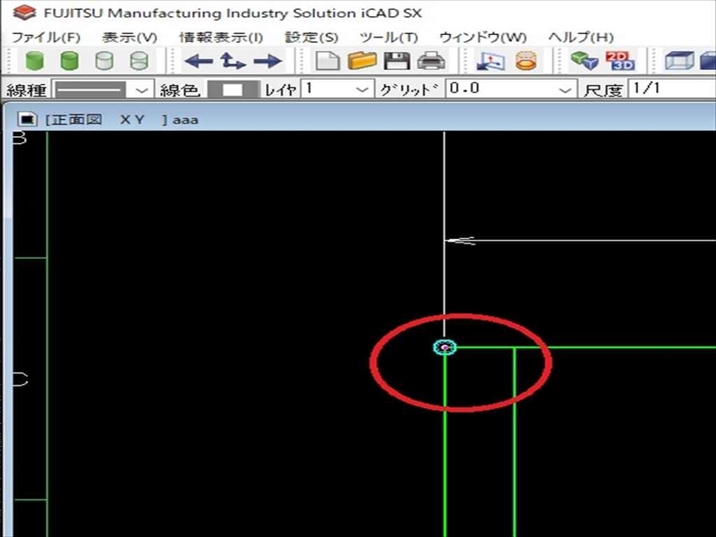Open the ファイル(F) menu
Image resolution: width=716 pixels, height=537 pixels.
point(47,38)
